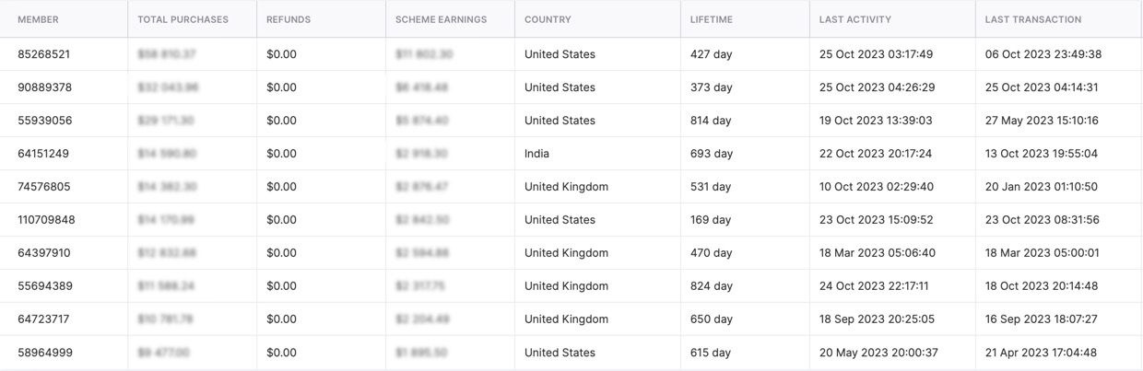Click the Last Activity column header
Viewport: 1143px width, 371px height.
coord(855,19)
